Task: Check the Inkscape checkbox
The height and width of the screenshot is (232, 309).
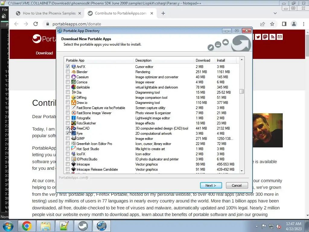Action: tap(68, 164)
